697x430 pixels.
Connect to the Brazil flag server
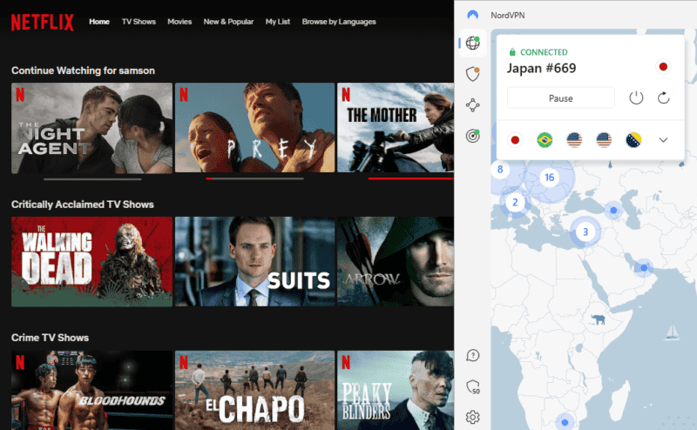click(x=545, y=140)
